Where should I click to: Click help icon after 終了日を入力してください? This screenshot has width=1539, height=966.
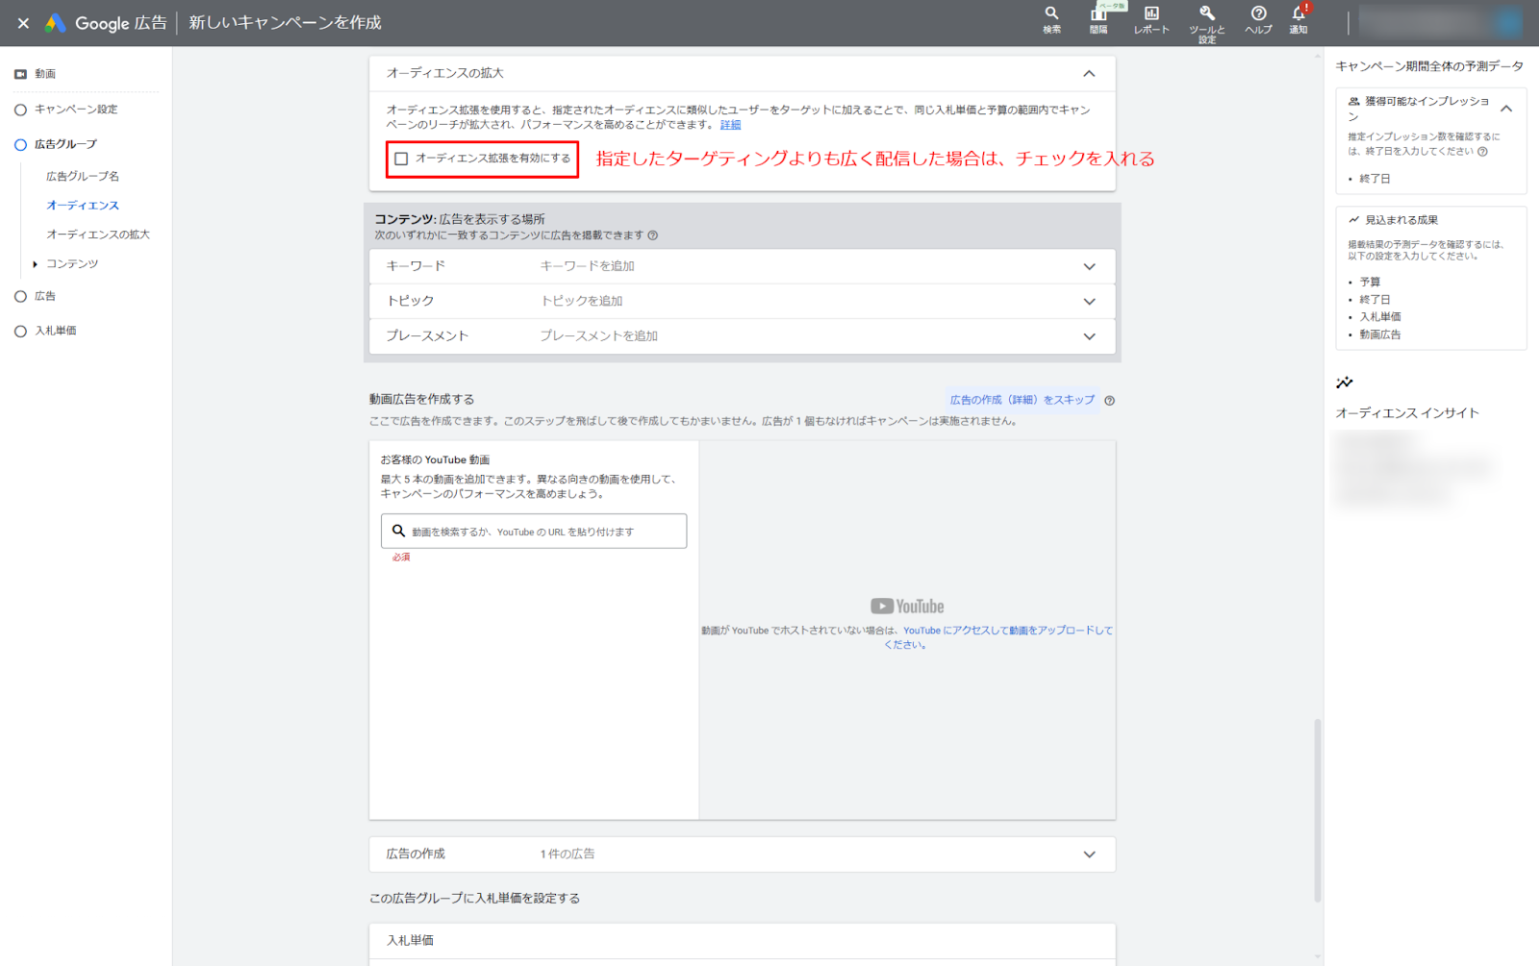coord(1482,151)
